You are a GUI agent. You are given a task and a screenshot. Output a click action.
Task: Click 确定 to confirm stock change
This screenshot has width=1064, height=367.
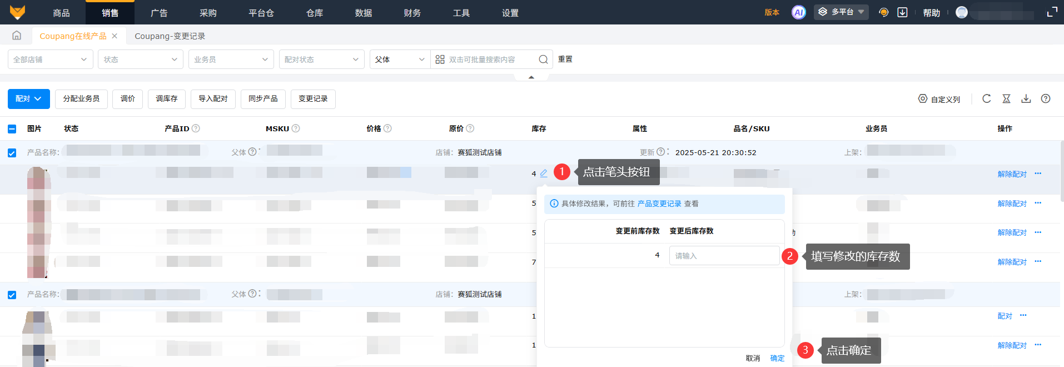coord(777,358)
